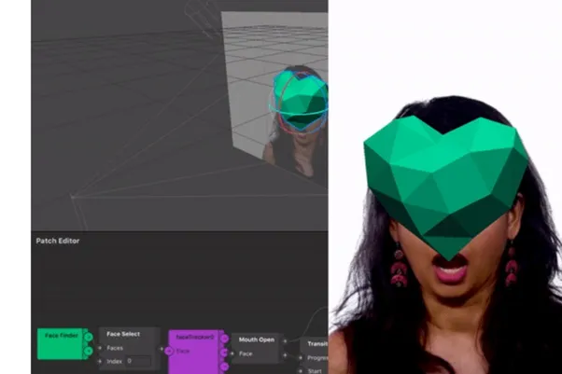The image size is (562, 374).
Task: Select the purple faceTracker0 patch
Action: pyautogui.click(x=194, y=352)
